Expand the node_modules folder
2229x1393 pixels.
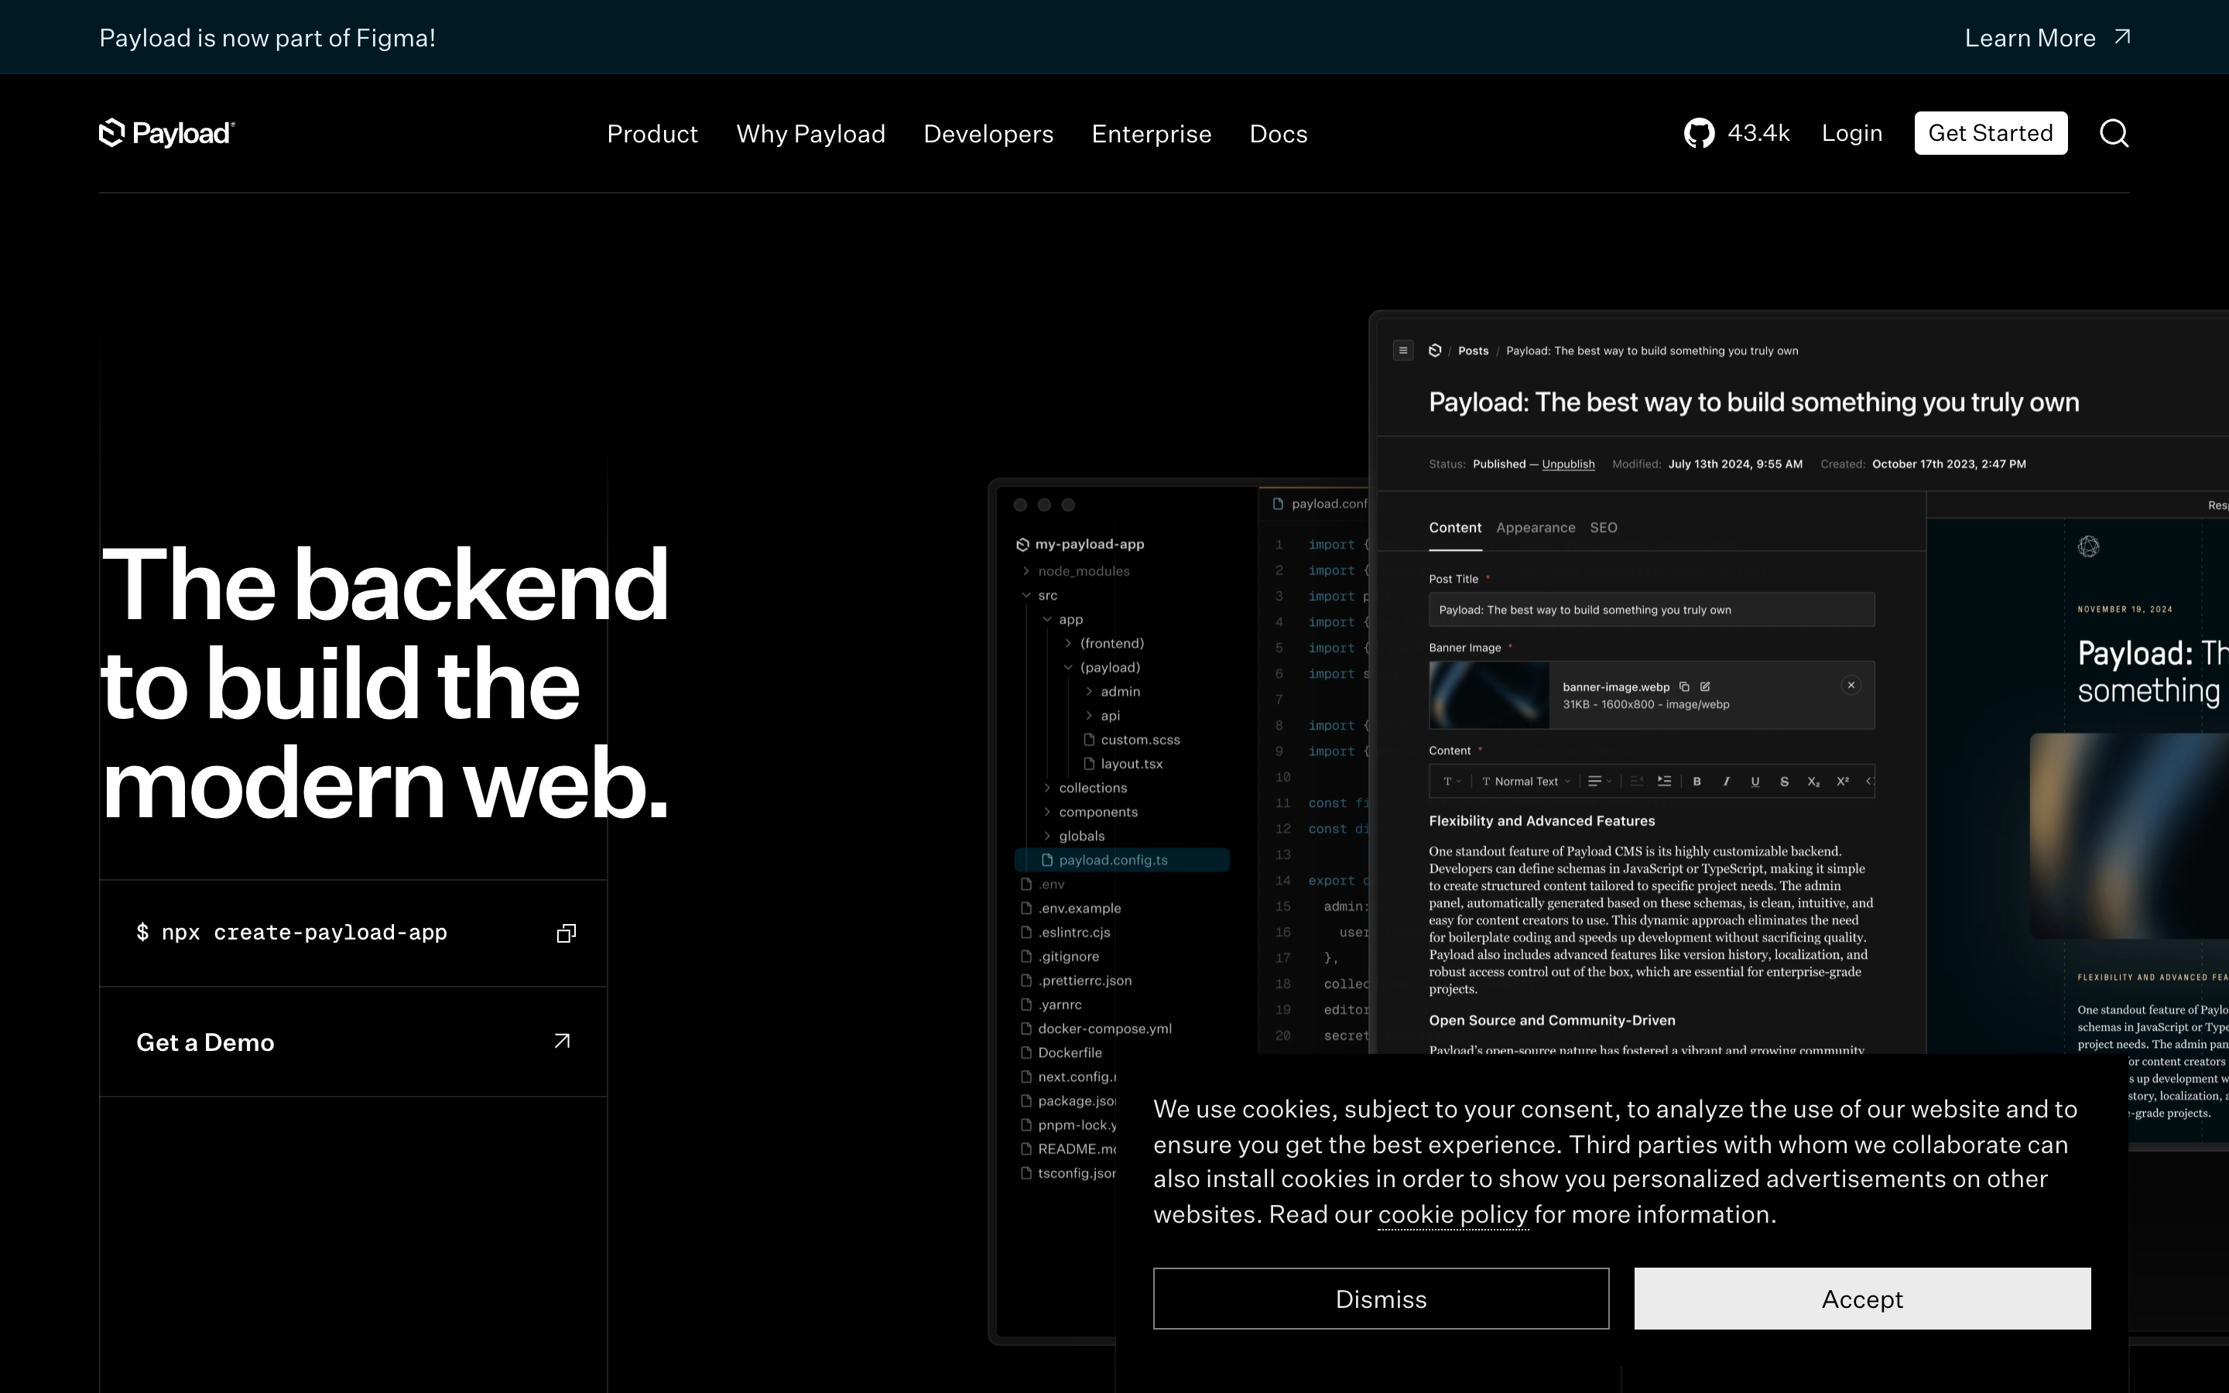tap(1026, 571)
